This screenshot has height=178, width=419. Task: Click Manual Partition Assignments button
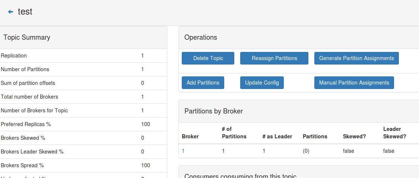coord(354,83)
